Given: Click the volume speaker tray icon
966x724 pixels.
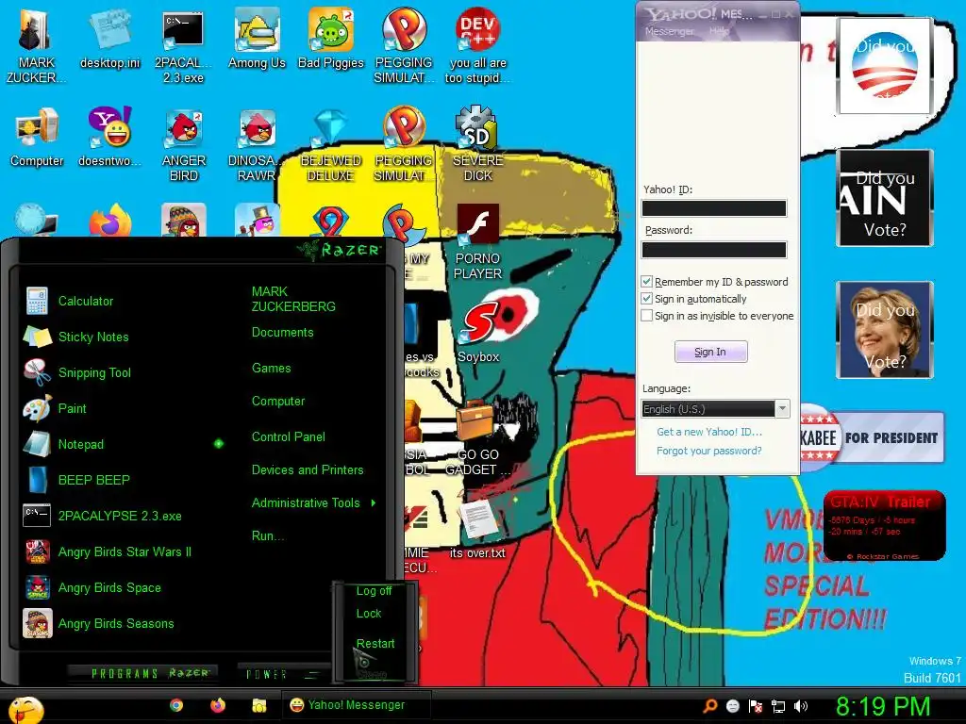Looking at the screenshot, I should 801,706.
